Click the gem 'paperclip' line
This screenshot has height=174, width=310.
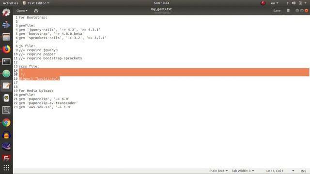point(44,99)
